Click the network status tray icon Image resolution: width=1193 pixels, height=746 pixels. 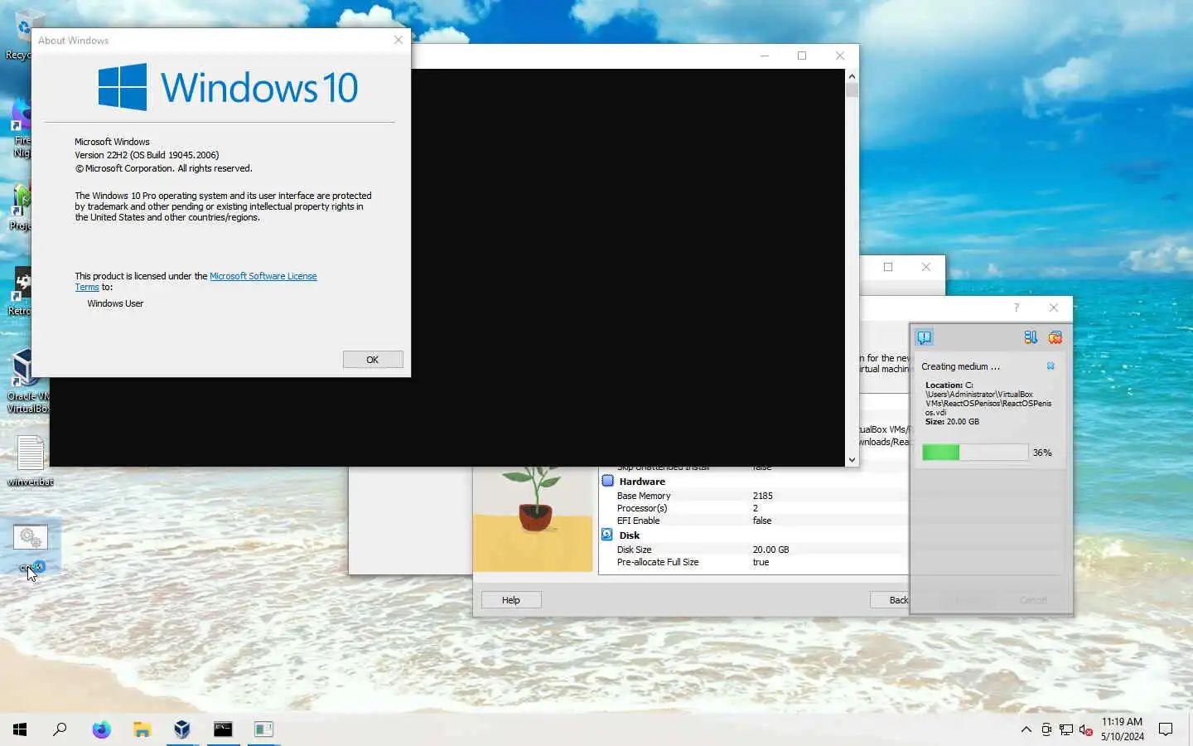point(1066,729)
